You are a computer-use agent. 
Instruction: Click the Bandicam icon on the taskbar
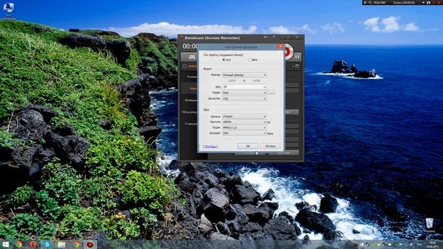coord(90,244)
